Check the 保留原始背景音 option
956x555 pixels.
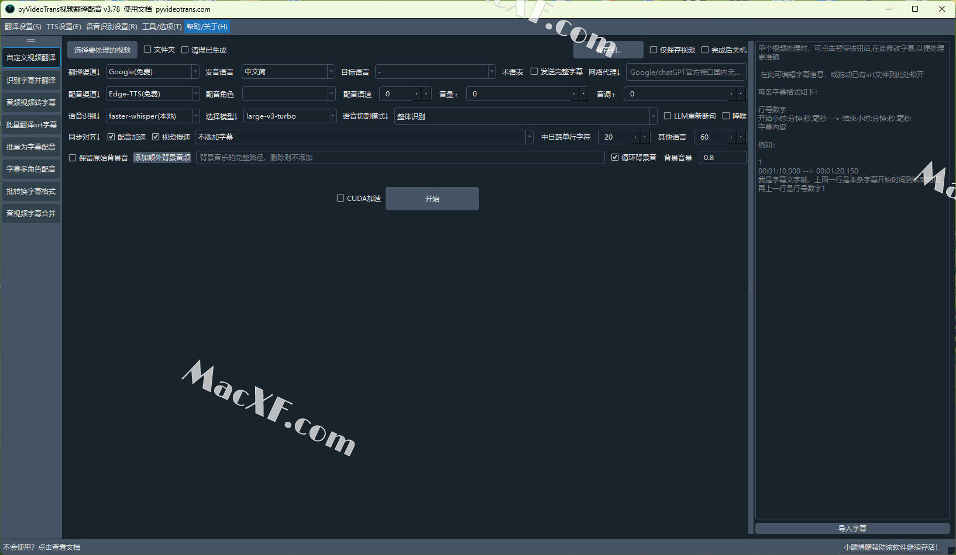[x=73, y=158]
